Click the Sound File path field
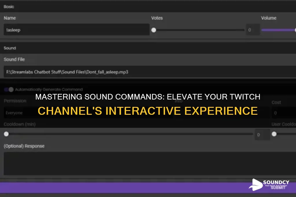 (150, 72)
